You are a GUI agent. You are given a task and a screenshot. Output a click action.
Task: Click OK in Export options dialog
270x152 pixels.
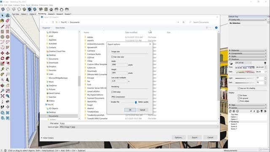[x=130, y=110]
